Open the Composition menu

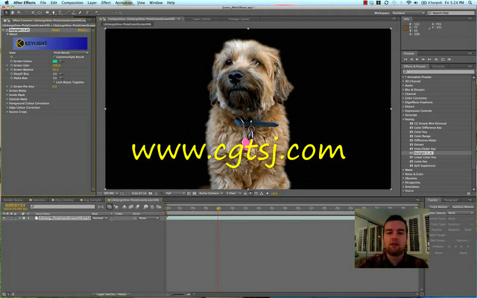pyautogui.click(x=72, y=3)
